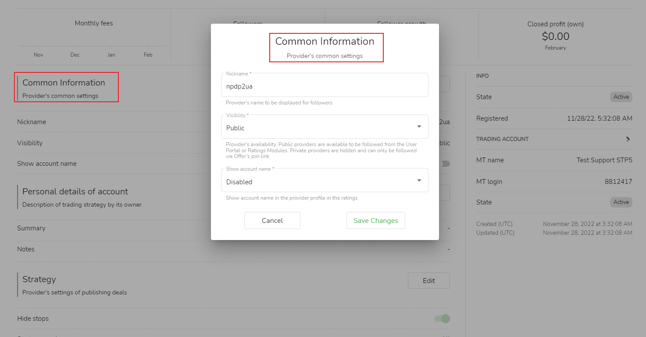Click the Common Information dialog title
The image size is (646, 337).
325,42
